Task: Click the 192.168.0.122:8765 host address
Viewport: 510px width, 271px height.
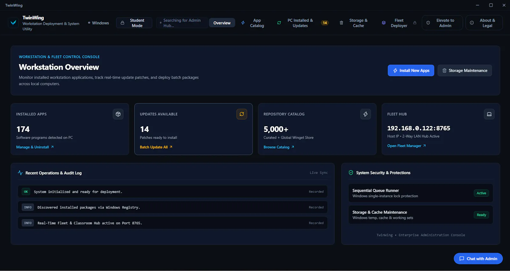Action: coord(419,128)
